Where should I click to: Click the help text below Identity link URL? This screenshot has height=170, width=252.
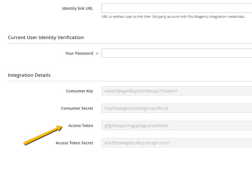[x=173, y=17]
